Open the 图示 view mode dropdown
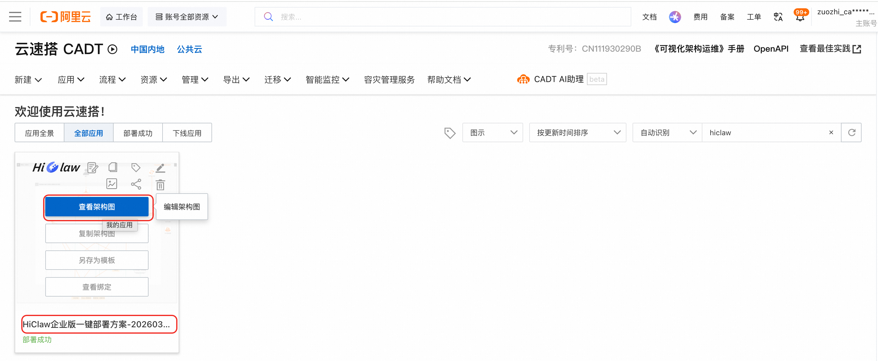Viewport: 878px width, 361px height. (492, 132)
